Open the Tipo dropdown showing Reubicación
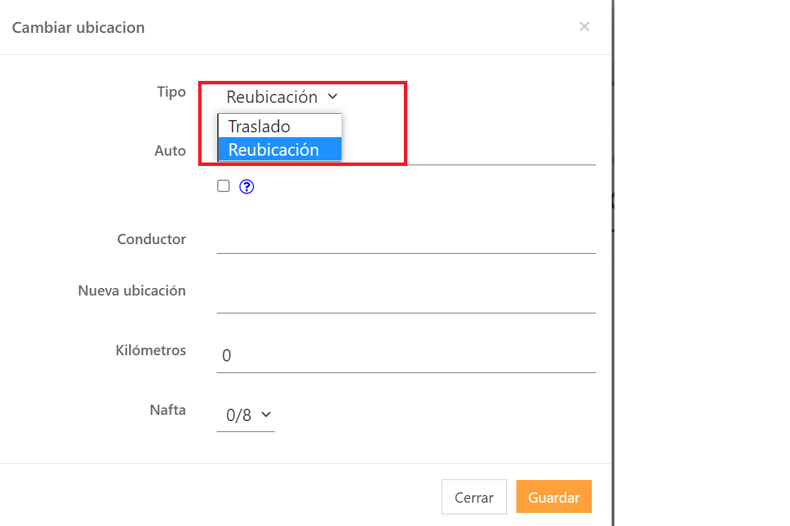790x526 pixels. point(281,97)
